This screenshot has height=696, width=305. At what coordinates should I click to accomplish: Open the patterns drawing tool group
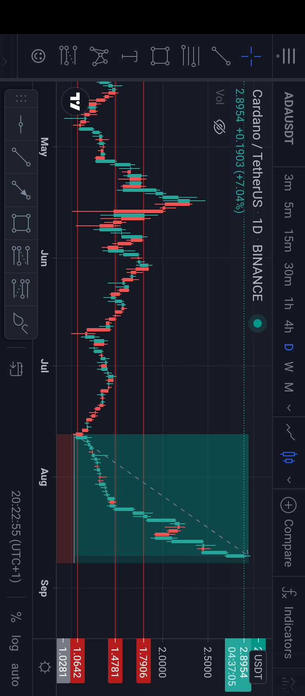tap(99, 56)
